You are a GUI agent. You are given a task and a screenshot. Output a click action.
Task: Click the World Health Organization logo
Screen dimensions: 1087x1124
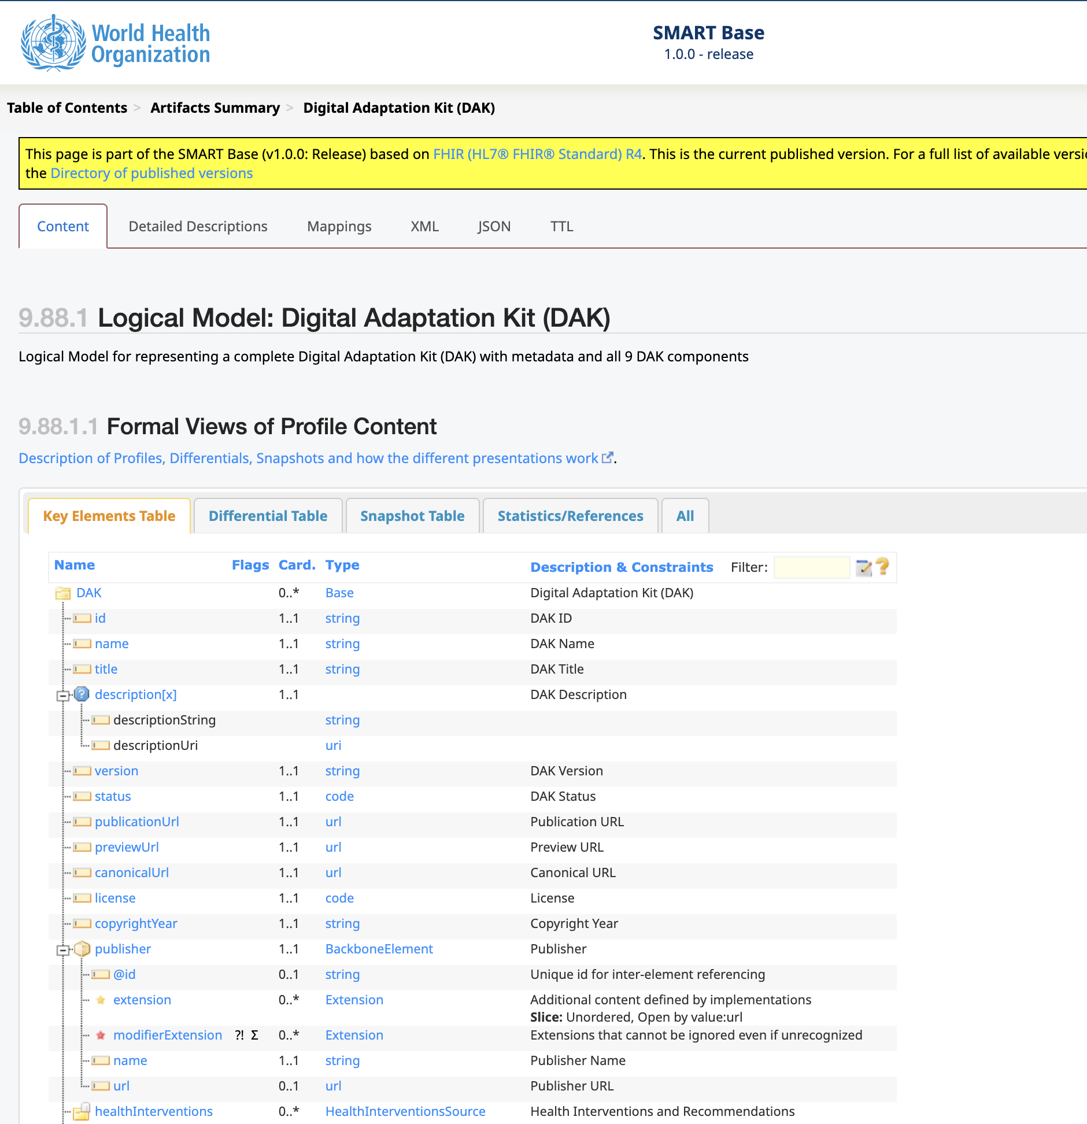click(116, 43)
